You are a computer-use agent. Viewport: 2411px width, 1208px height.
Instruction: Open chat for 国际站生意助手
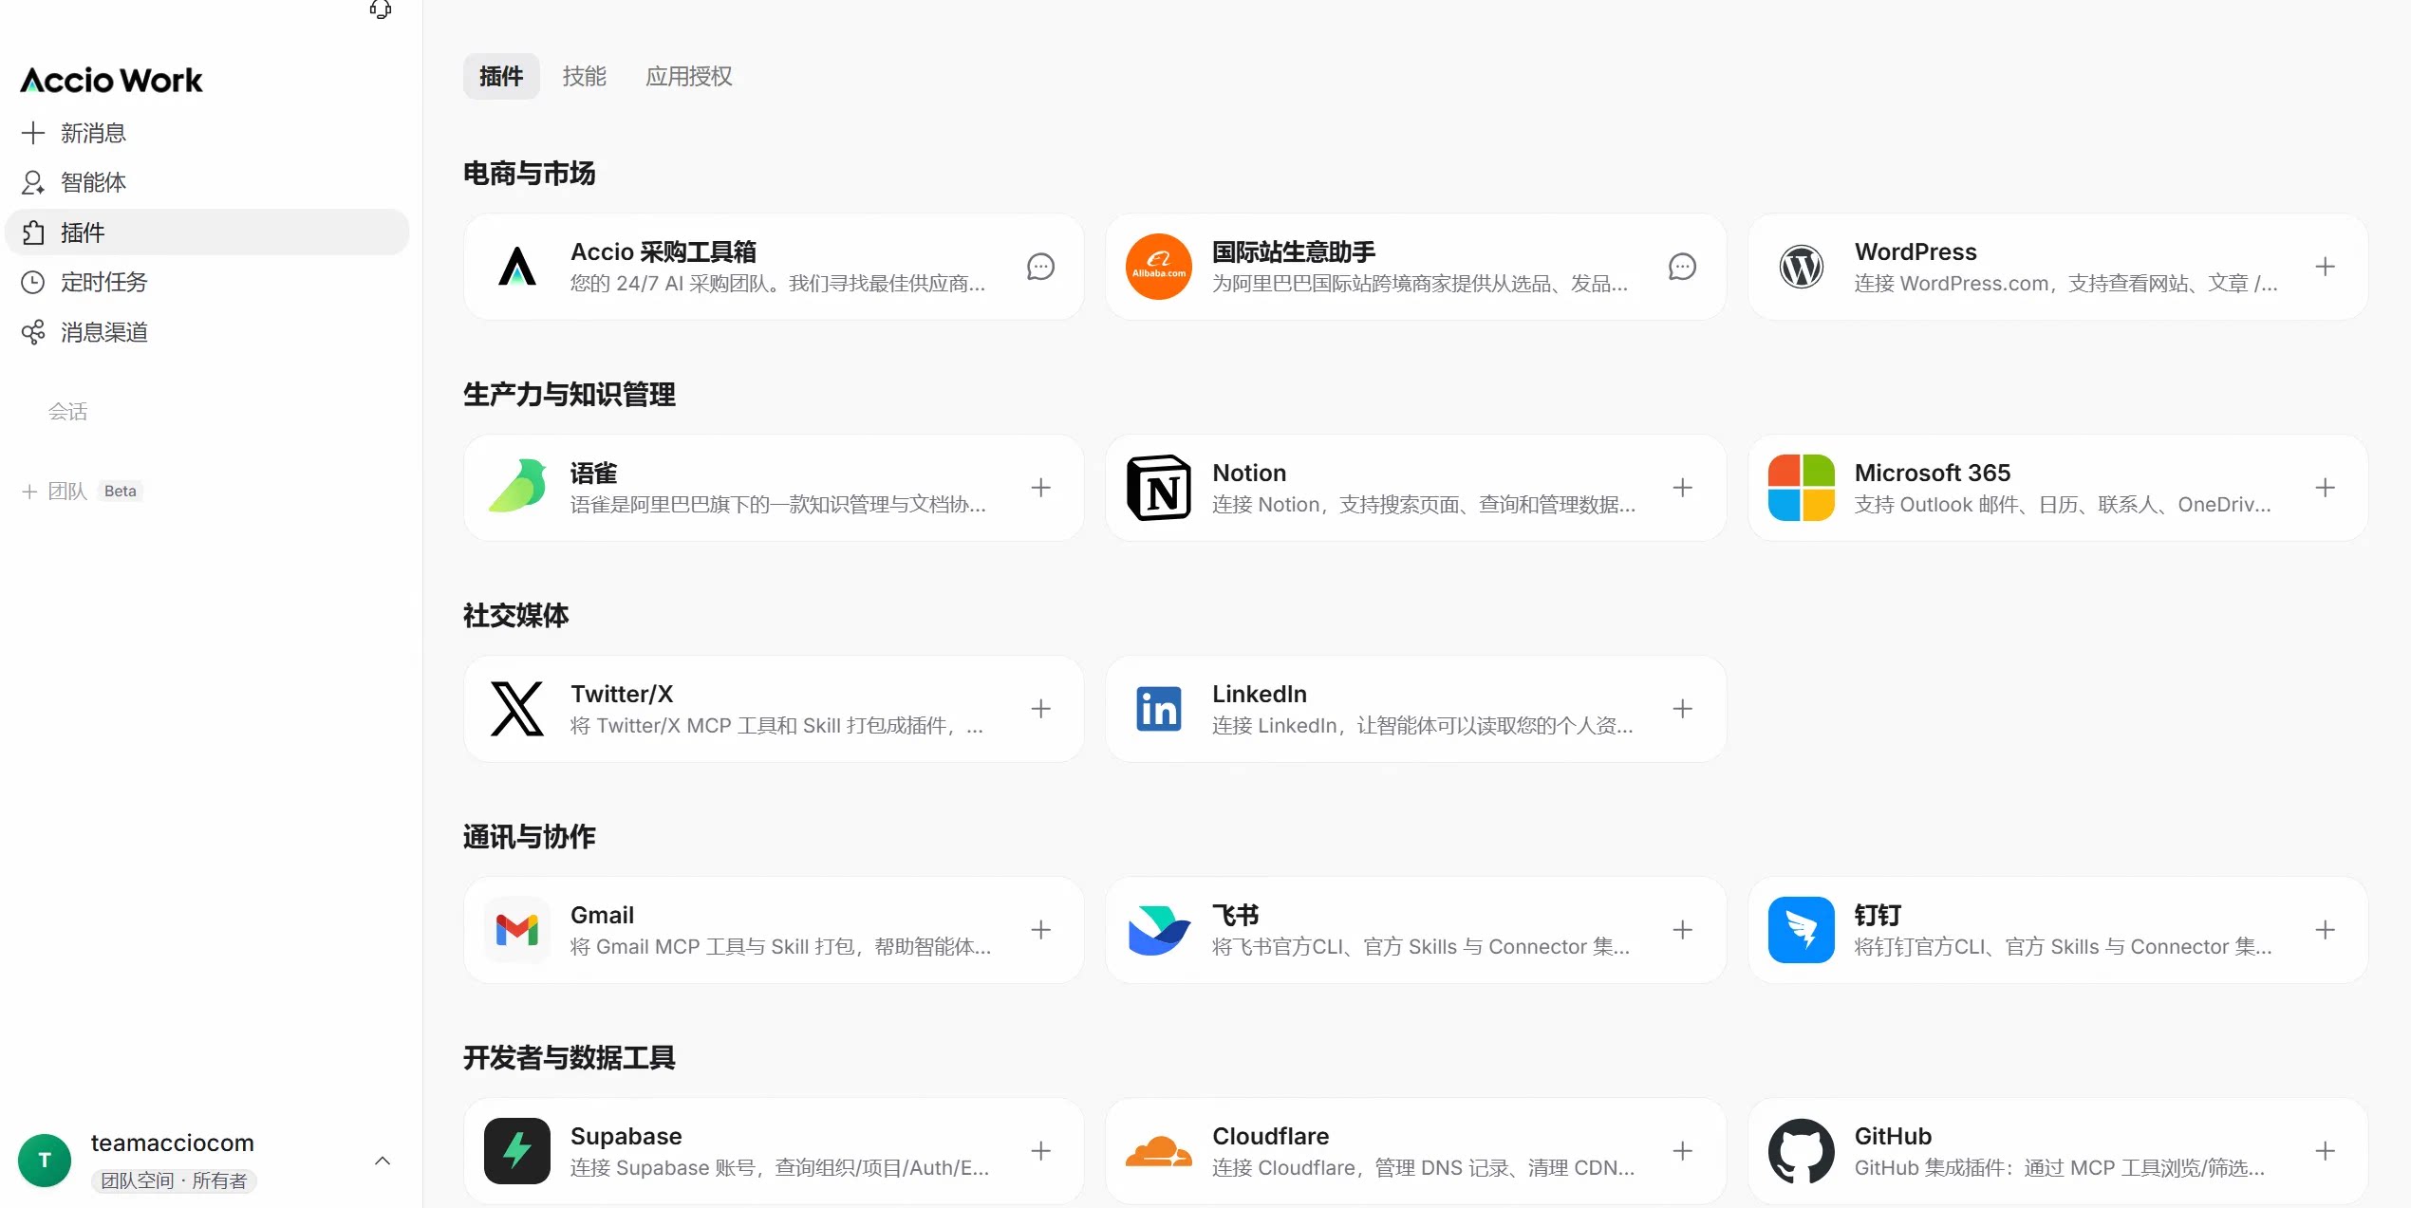click(1683, 267)
